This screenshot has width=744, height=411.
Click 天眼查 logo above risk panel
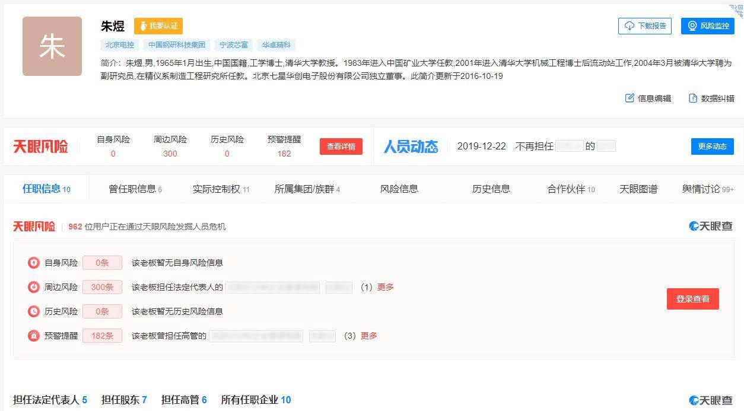tap(711, 226)
